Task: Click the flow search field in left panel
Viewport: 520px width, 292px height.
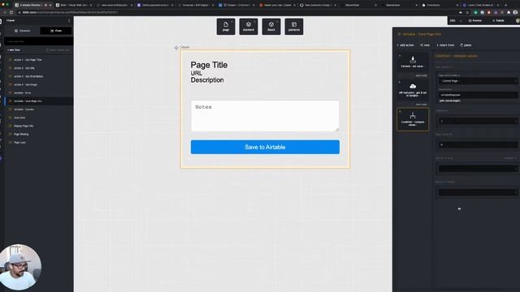Action: tap(39, 41)
